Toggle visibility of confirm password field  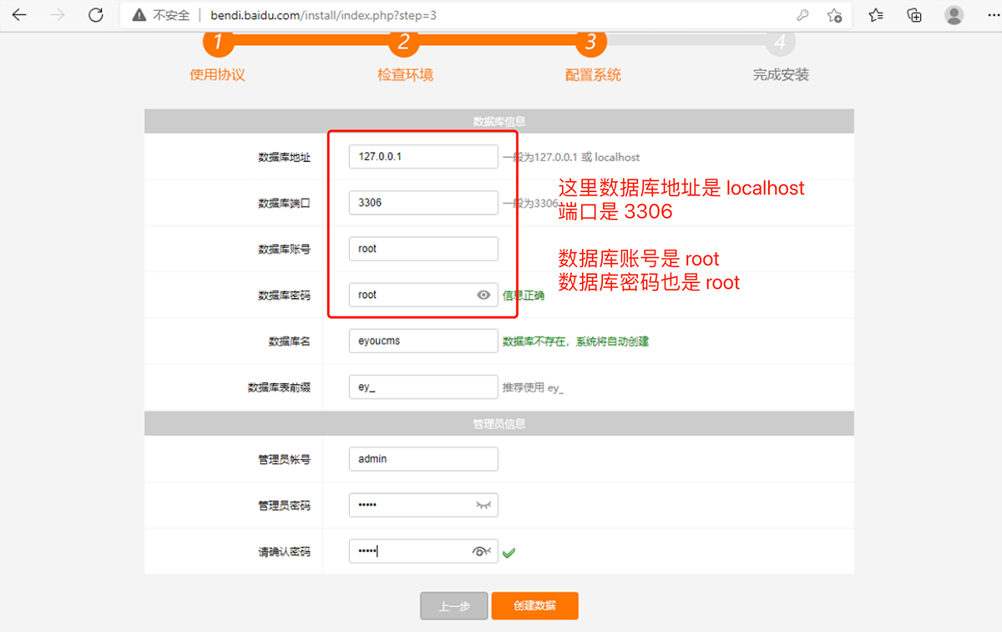click(481, 551)
